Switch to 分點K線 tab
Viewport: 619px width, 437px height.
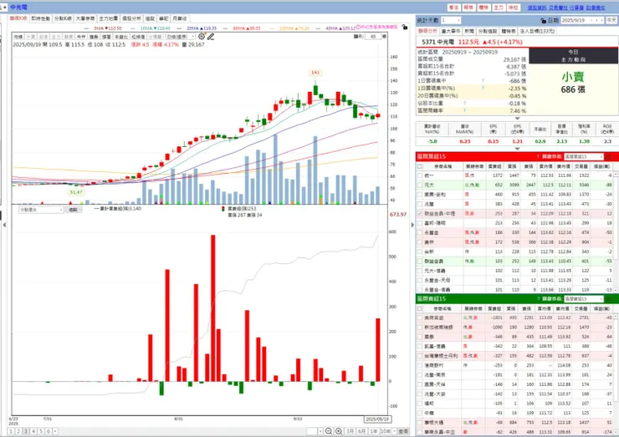click(x=64, y=18)
